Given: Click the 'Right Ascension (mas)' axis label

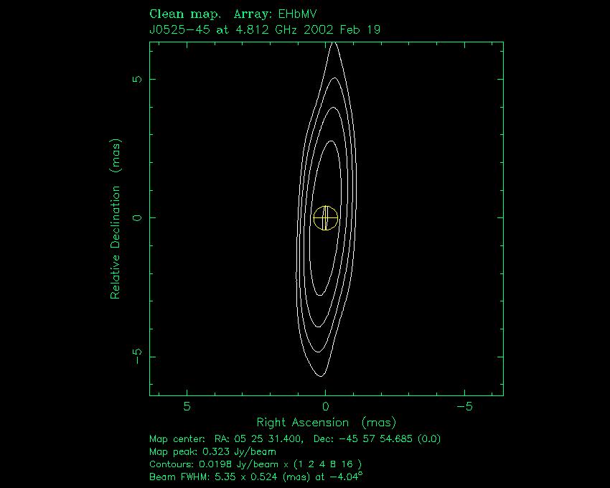Looking at the screenshot, I should (x=326, y=422).
